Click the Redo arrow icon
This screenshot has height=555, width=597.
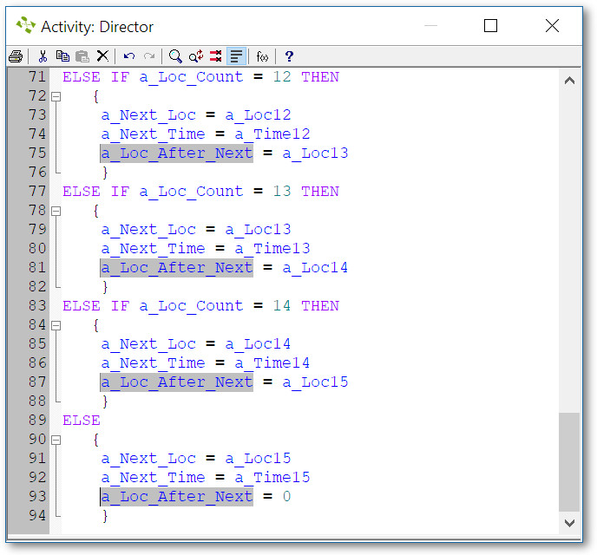click(x=149, y=56)
